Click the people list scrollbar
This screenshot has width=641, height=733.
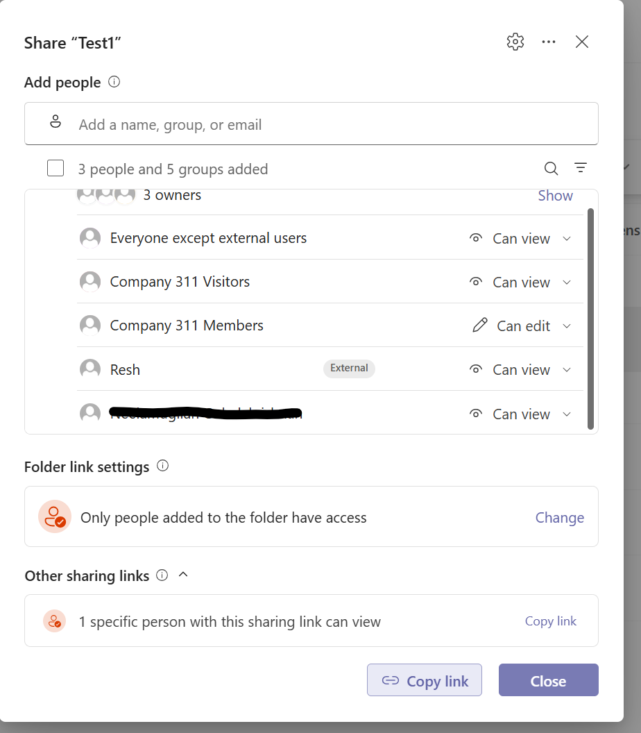tap(590, 319)
